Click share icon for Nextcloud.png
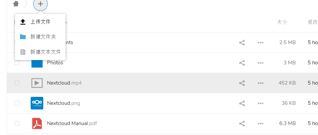 242,103
